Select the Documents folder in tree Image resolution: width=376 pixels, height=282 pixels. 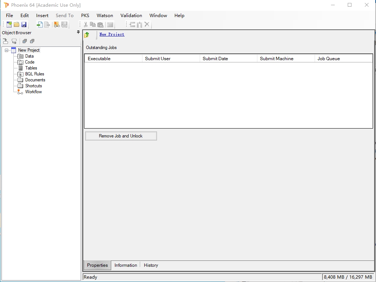(35, 80)
